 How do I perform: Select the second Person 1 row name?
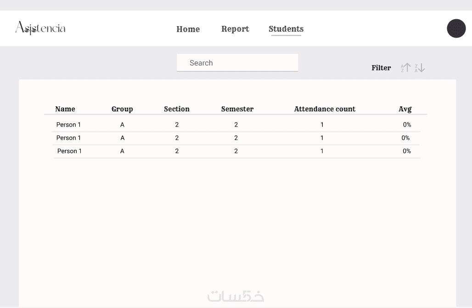coord(68,138)
